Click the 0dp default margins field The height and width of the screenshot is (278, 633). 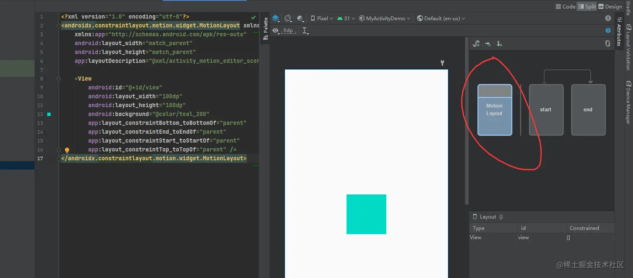(x=288, y=30)
